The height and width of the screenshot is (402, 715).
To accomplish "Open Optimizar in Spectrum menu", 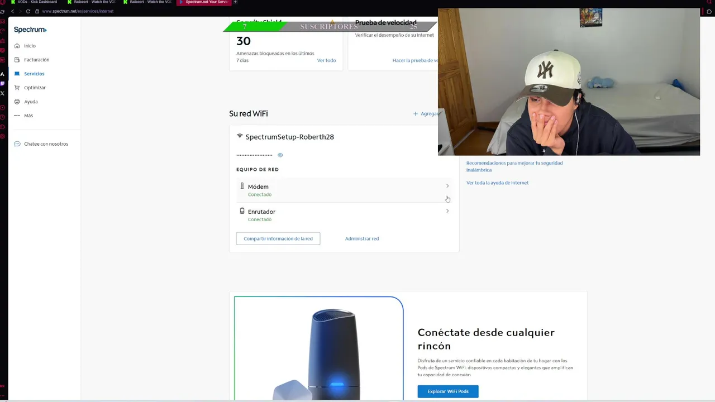I will [x=35, y=88].
